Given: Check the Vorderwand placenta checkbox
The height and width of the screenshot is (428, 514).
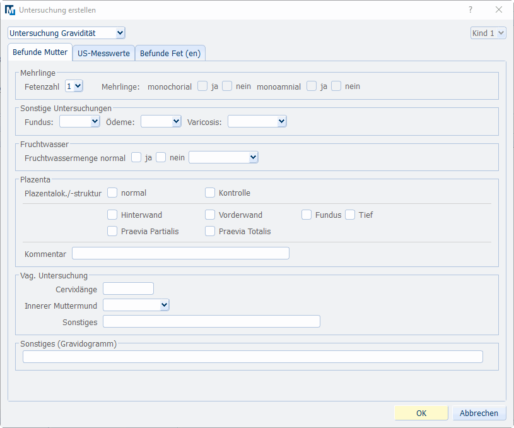Looking at the screenshot, I should click(x=210, y=215).
